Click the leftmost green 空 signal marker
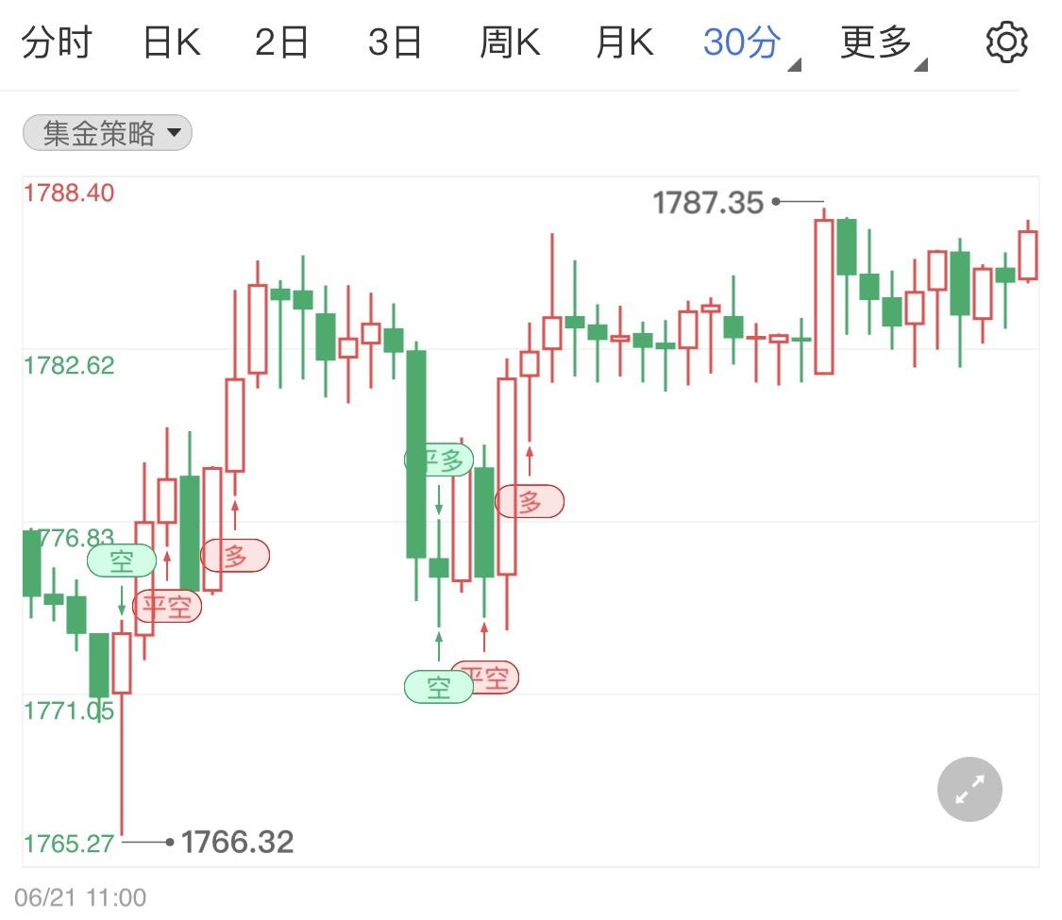This screenshot has height=920, width=1062. 122,561
